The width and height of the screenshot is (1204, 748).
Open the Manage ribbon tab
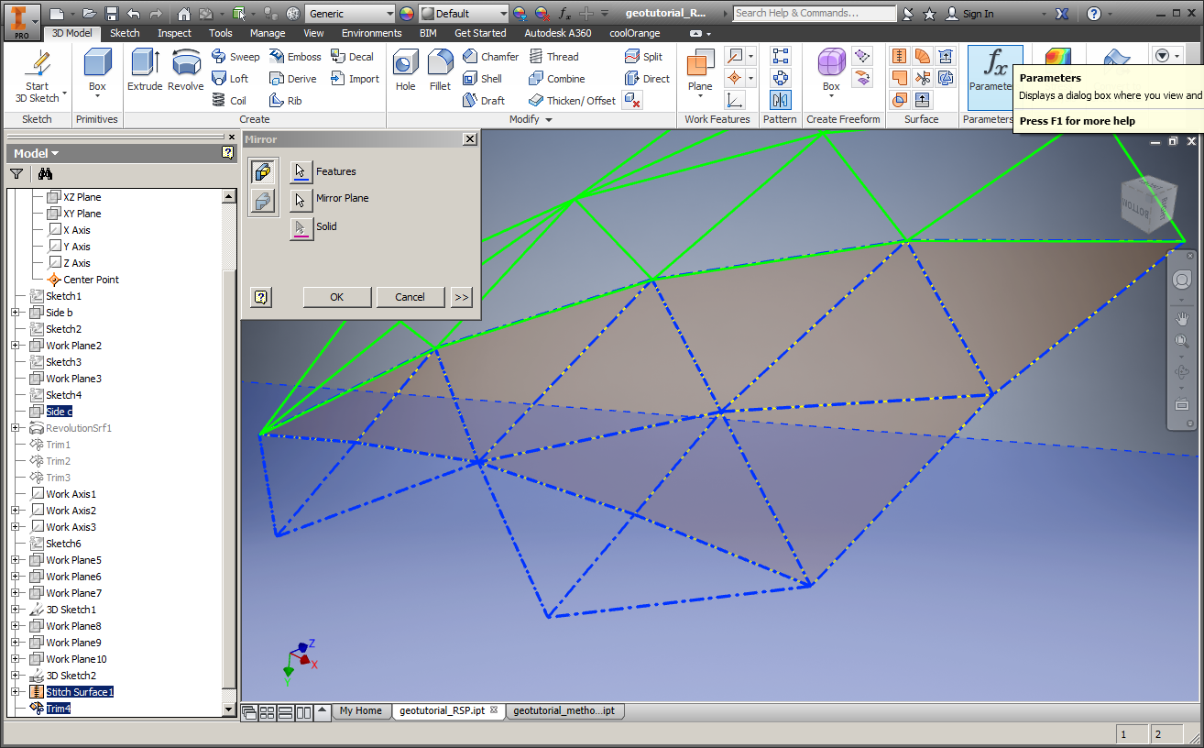[x=268, y=33]
